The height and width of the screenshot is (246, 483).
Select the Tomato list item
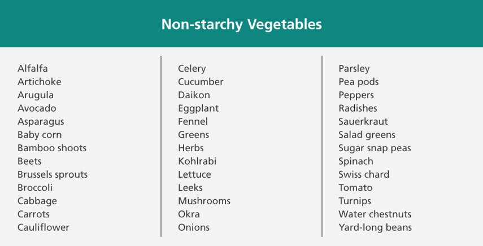(356, 187)
